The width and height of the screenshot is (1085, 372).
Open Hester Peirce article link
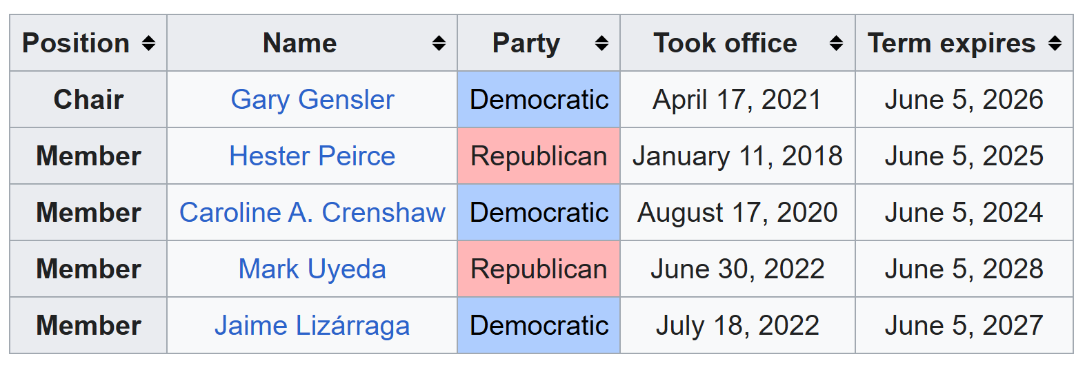click(x=312, y=156)
